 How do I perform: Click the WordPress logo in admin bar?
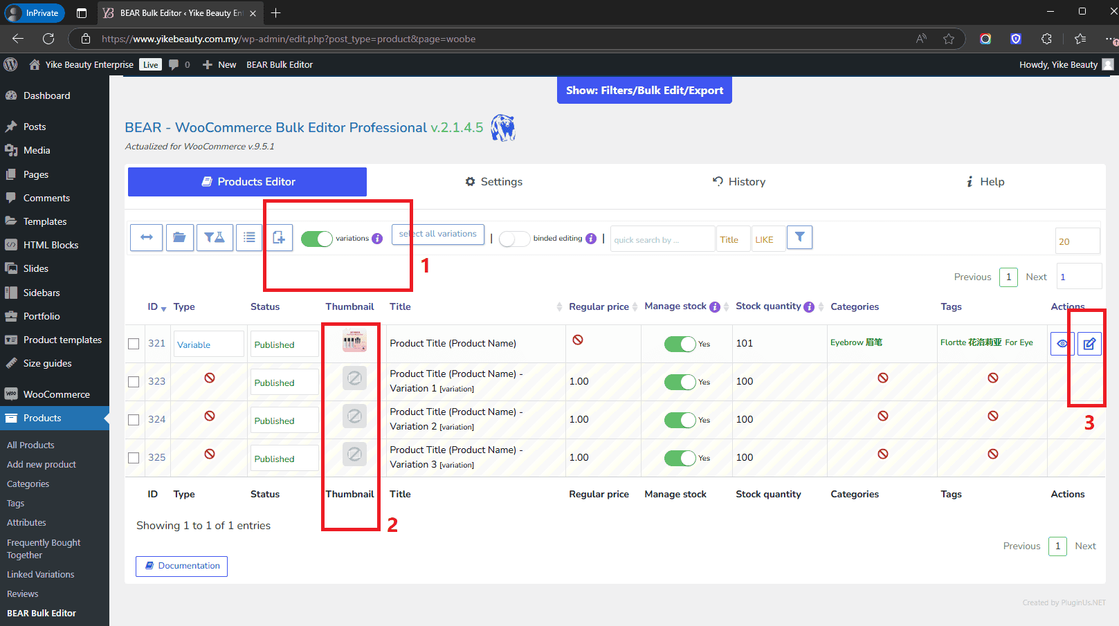click(10, 64)
